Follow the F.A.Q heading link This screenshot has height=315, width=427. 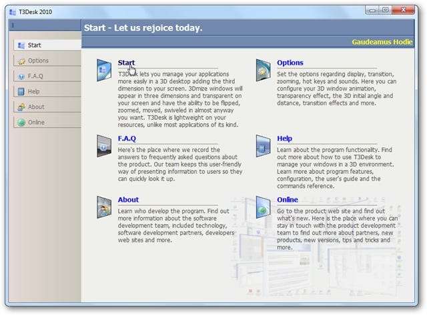click(127, 139)
